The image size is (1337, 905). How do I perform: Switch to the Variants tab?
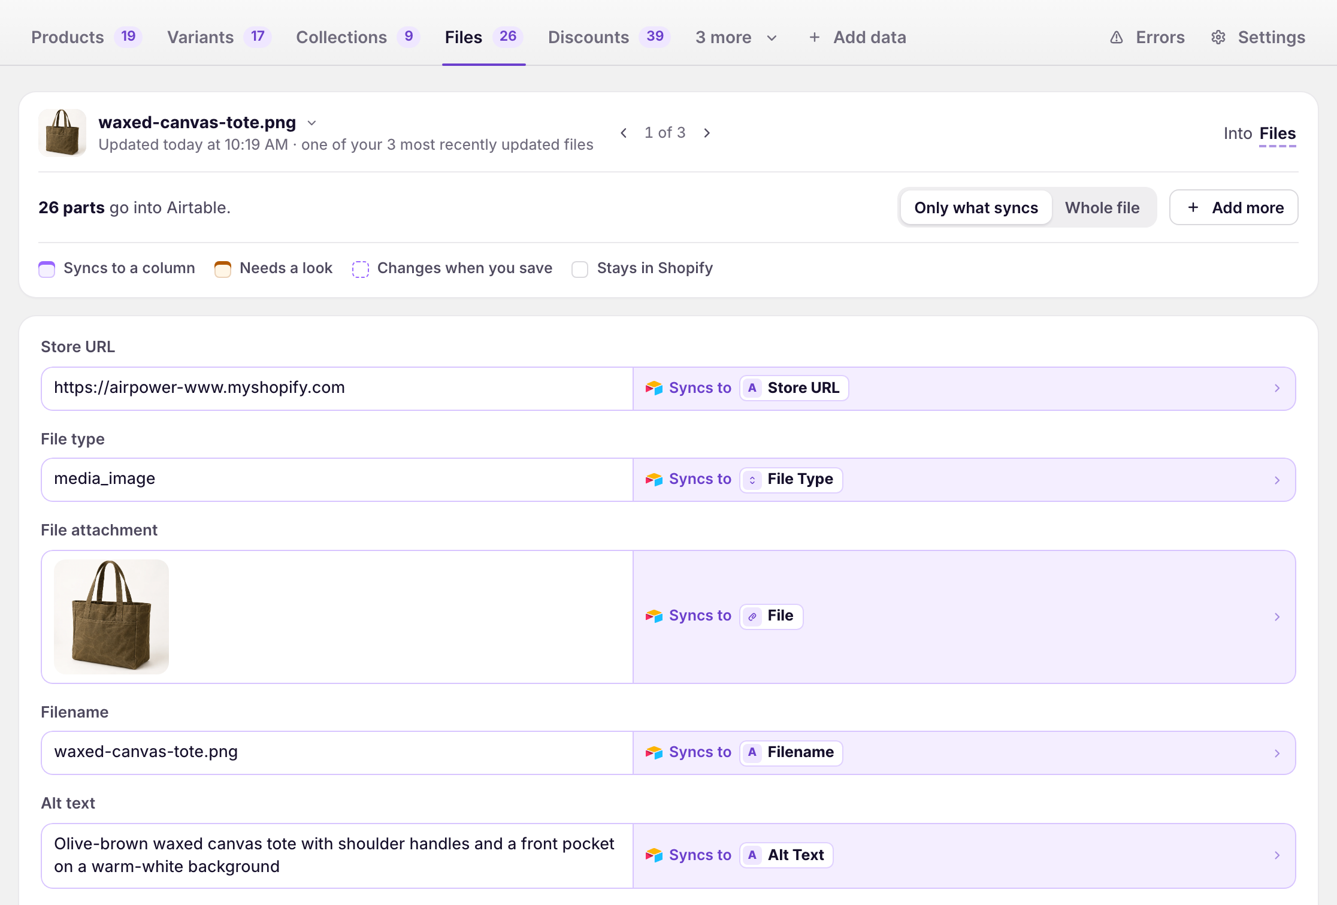(219, 37)
